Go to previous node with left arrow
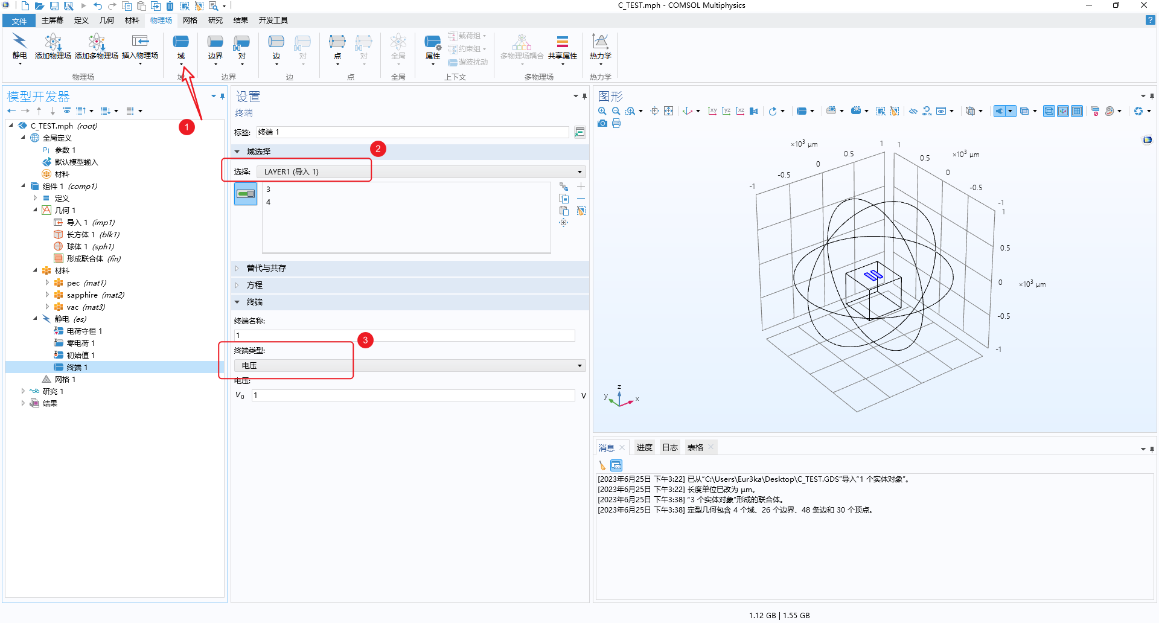This screenshot has width=1159, height=623. (x=11, y=111)
